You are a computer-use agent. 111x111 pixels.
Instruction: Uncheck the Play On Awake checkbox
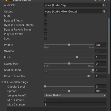click(45, 34)
